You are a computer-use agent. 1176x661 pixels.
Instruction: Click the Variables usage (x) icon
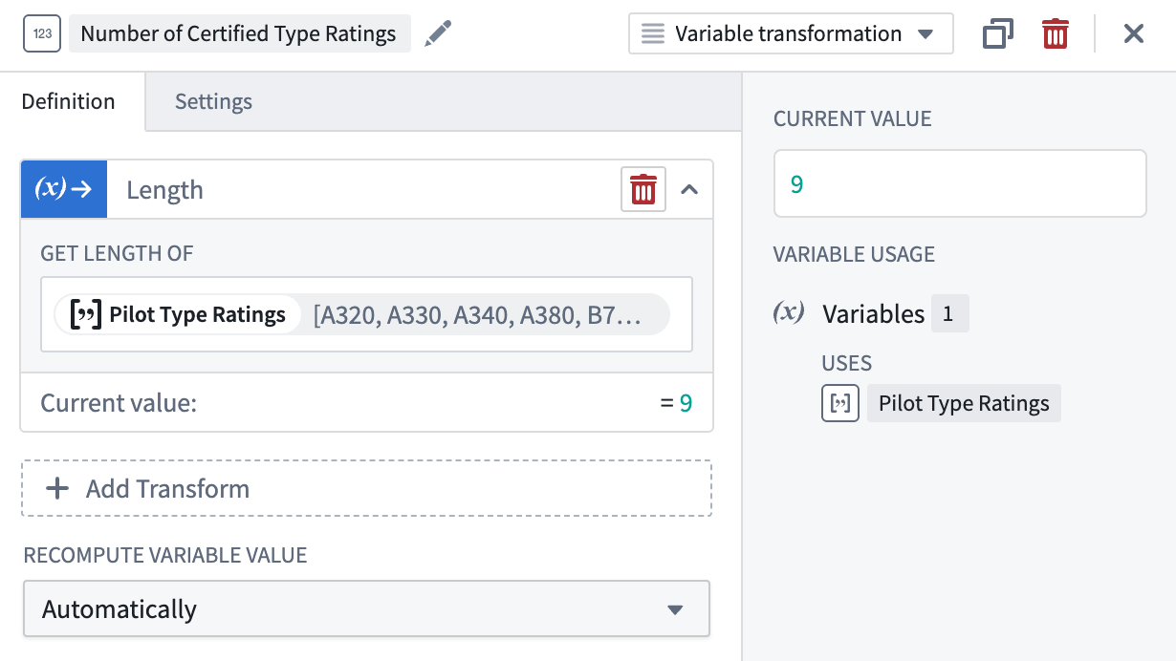(789, 313)
